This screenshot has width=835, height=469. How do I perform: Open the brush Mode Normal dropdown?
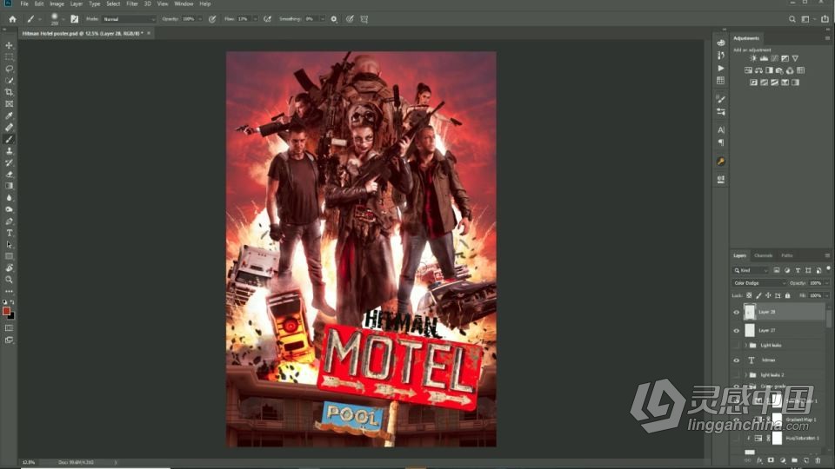(x=129, y=19)
